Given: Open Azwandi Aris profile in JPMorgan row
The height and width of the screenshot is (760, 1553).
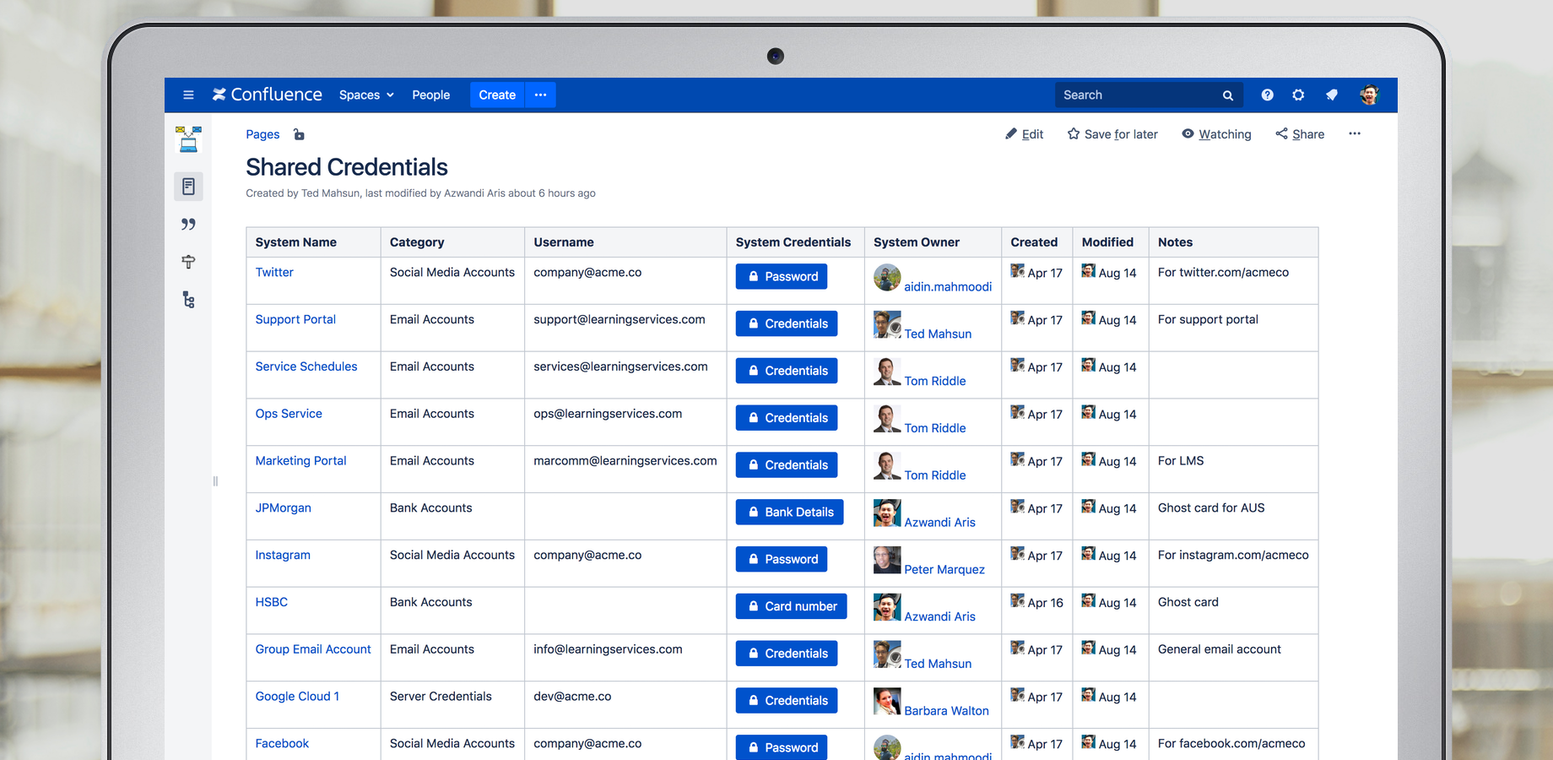Looking at the screenshot, I should [939, 523].
